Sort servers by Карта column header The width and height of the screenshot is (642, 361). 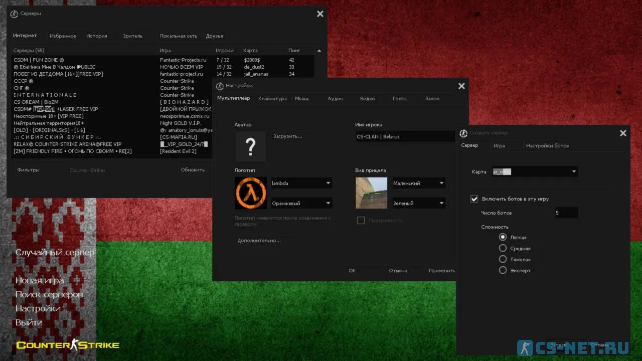coord(250,51)
